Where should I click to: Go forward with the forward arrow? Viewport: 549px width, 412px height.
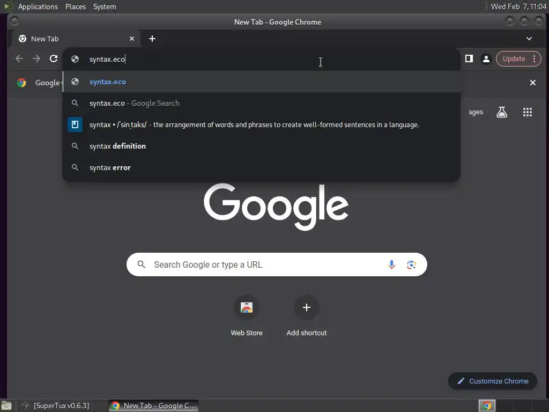click(36, 58)
